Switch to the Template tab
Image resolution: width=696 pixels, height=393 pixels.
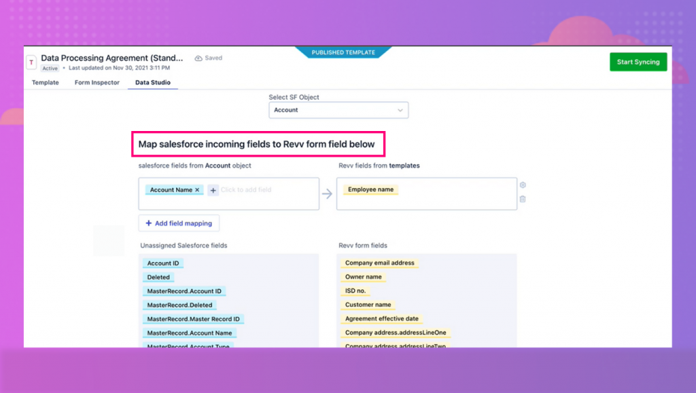click(46, 82)
